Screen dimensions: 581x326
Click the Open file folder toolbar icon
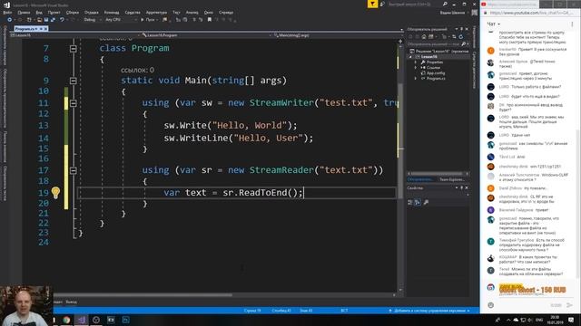(39, 20)
